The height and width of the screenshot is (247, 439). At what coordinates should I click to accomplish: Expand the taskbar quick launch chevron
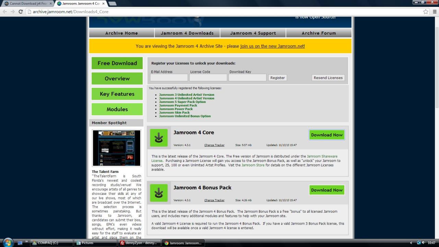click(x=26, y=242)
